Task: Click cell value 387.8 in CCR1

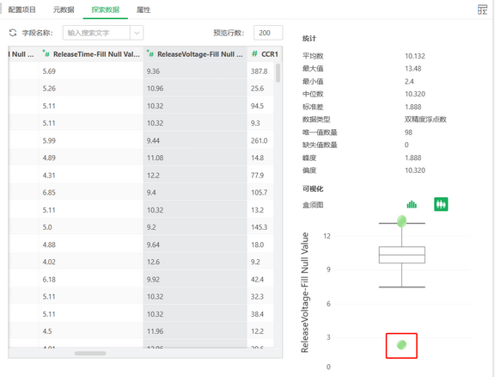Action: [260, 71]
